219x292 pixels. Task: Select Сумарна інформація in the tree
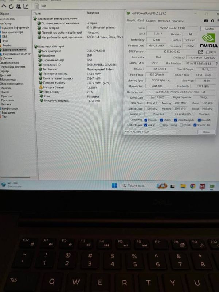(x=15, y=27)
